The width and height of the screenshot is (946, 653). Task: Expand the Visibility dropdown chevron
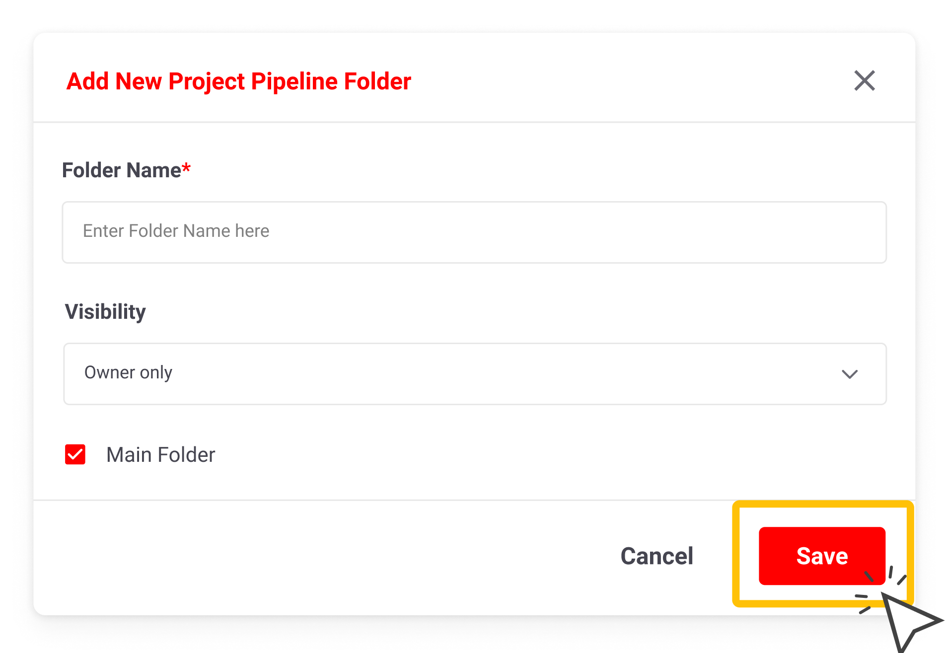click(x=850, y=374)
